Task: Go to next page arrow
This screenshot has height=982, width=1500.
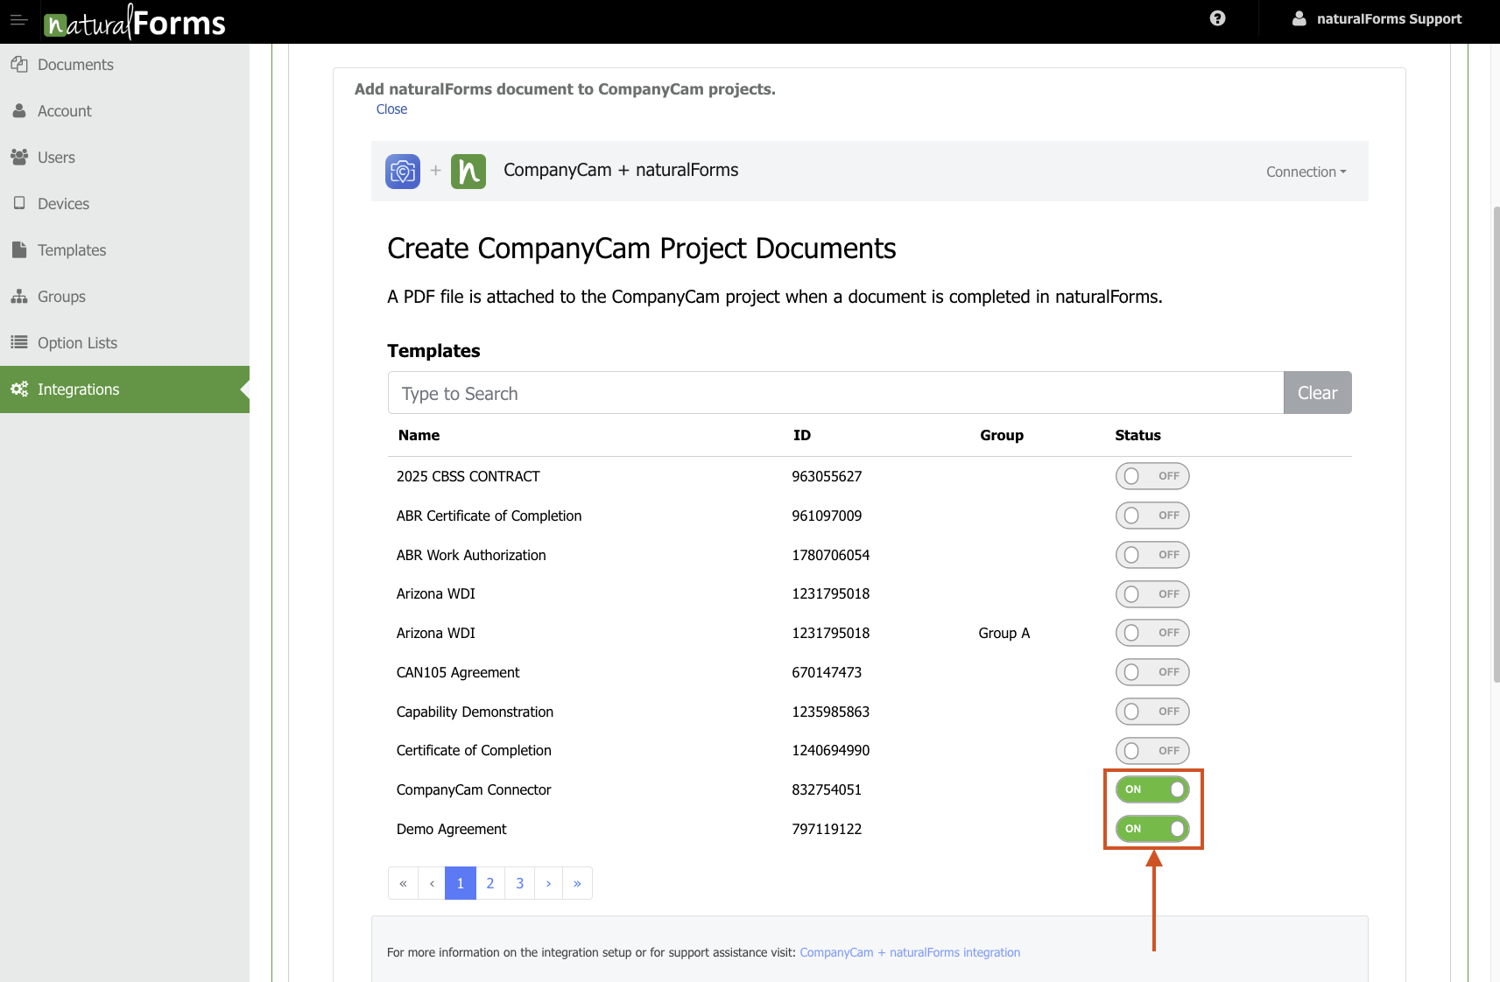Action: (x=548, y=883)
